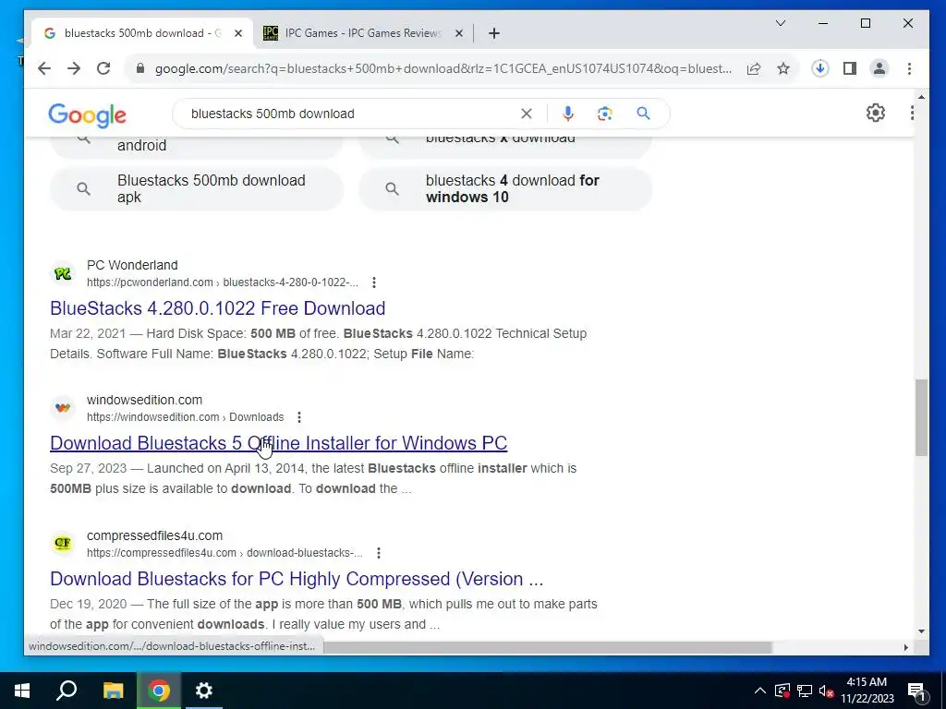This screenshot has width=946, height=709.
Task: Open Google quick settings gear
Action: [876, 113]
